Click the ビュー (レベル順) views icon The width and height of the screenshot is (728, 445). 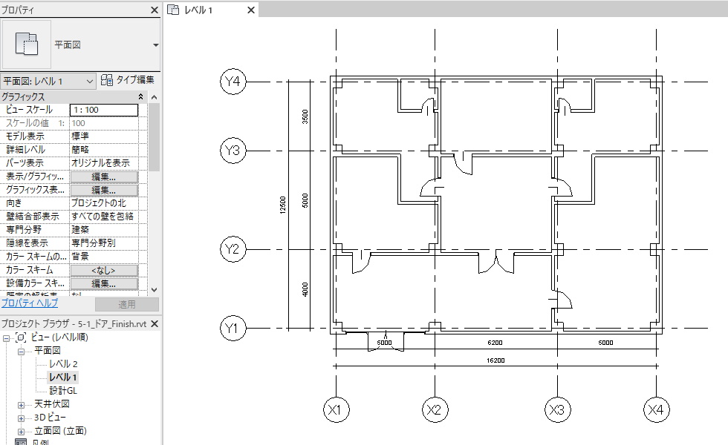[x=21, y=337]
